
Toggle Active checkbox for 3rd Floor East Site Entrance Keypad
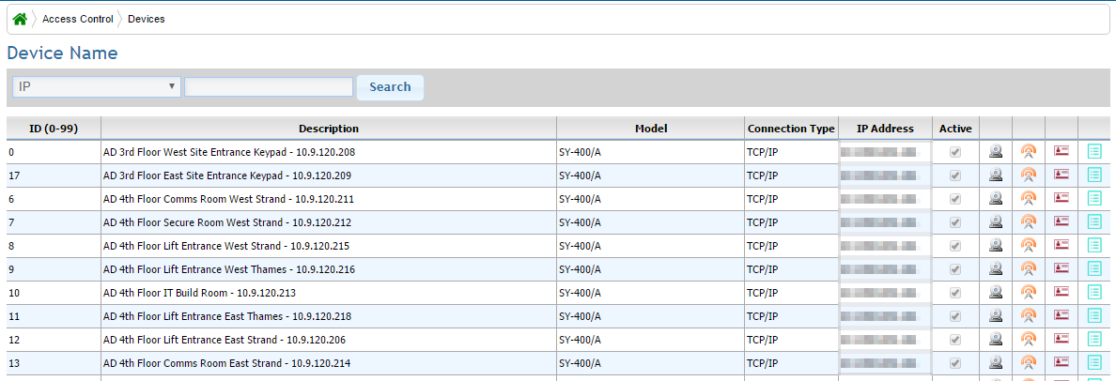tap(956, 175)
